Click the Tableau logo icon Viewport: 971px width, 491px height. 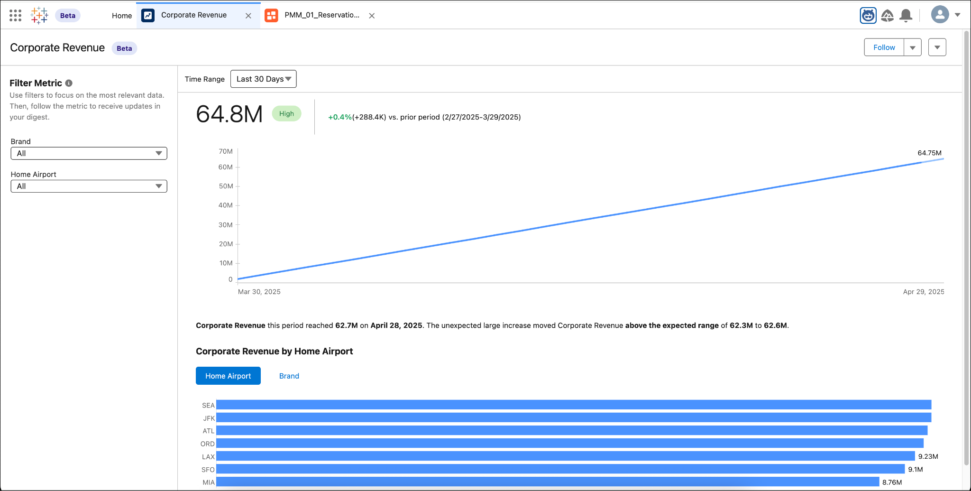pos(39,15)
